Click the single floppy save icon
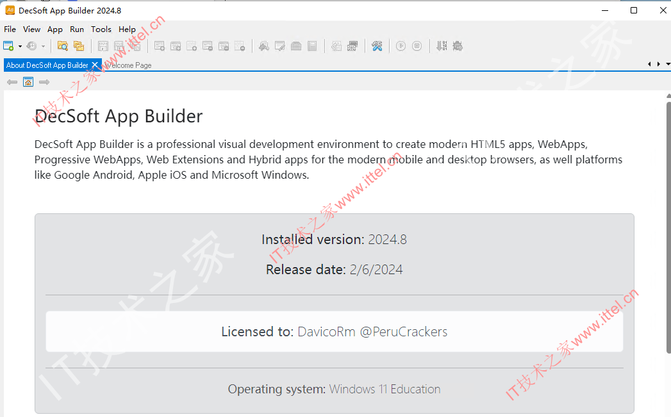 103,45
